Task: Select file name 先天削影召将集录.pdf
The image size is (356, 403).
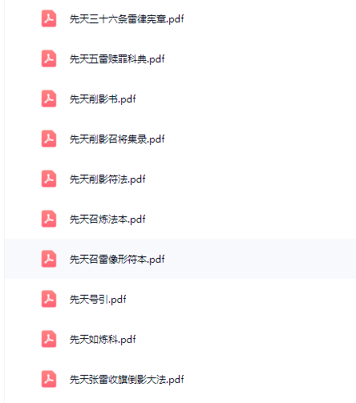Action: coord(117,139)
